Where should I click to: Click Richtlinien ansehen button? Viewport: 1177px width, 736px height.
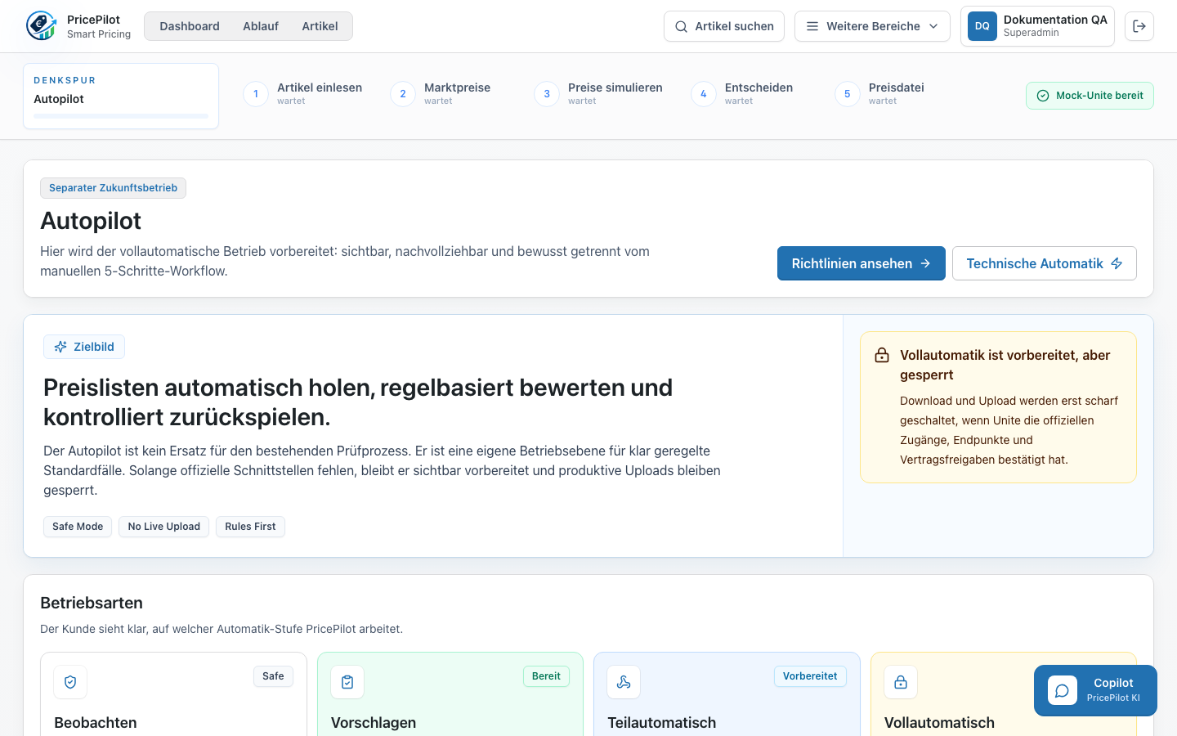861,263
